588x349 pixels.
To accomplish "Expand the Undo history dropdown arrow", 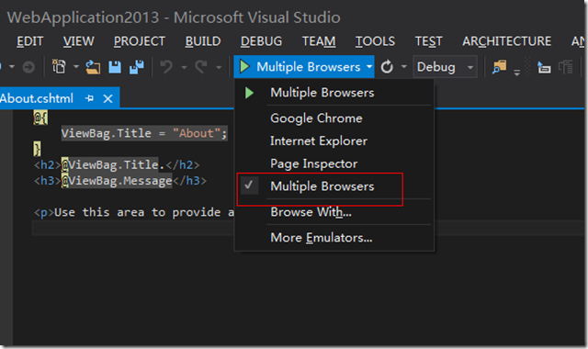I will coord(184,67).
